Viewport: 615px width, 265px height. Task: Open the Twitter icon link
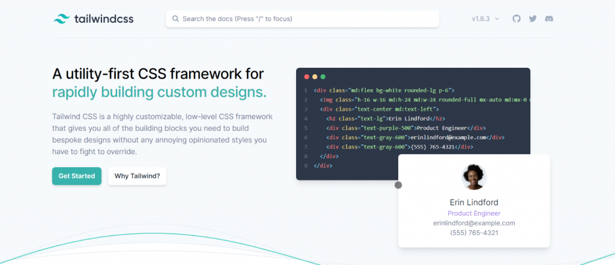pos(533,19)
